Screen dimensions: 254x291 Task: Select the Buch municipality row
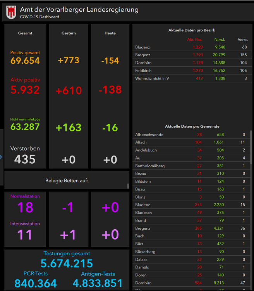(191, 236)
